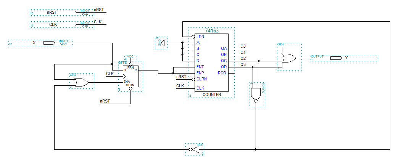The width and height of the screenshot is (393, 157).
Task: Select the nRST input pin symbol
Action: (x=71, y=12)
